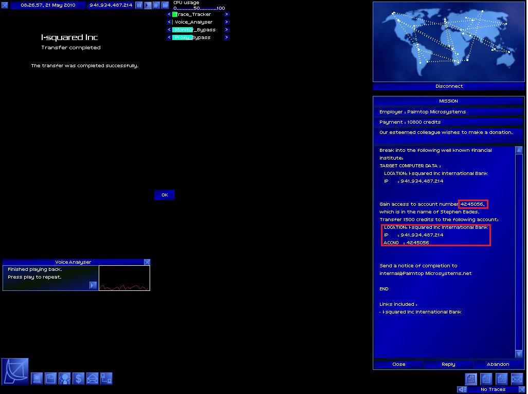Click the I-squared Inc heading

click(69, 37)
